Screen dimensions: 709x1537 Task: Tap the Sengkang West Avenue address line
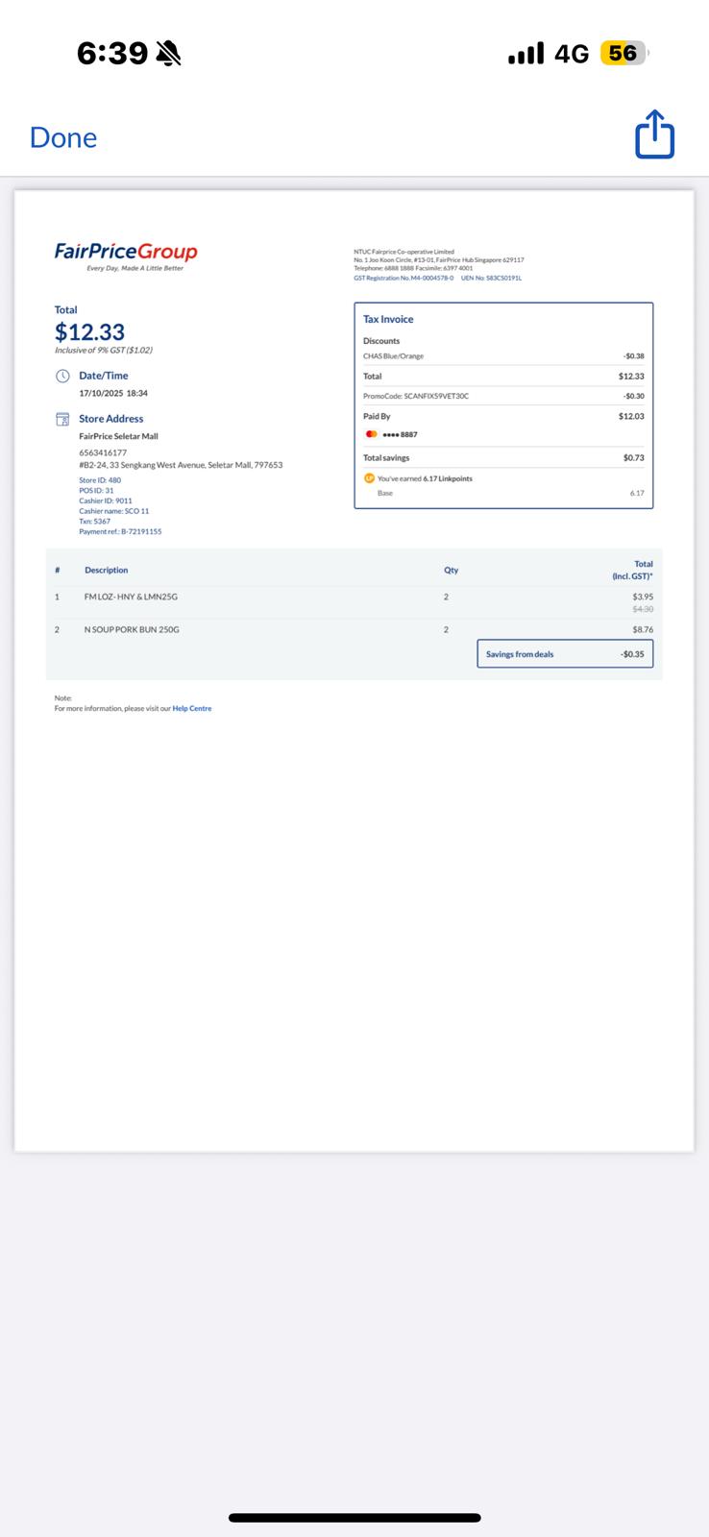tap(181, 465)
